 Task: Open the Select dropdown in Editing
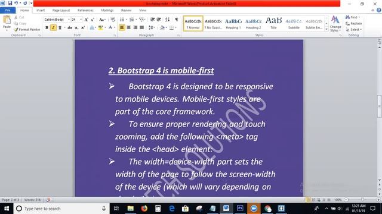[353, 30]
